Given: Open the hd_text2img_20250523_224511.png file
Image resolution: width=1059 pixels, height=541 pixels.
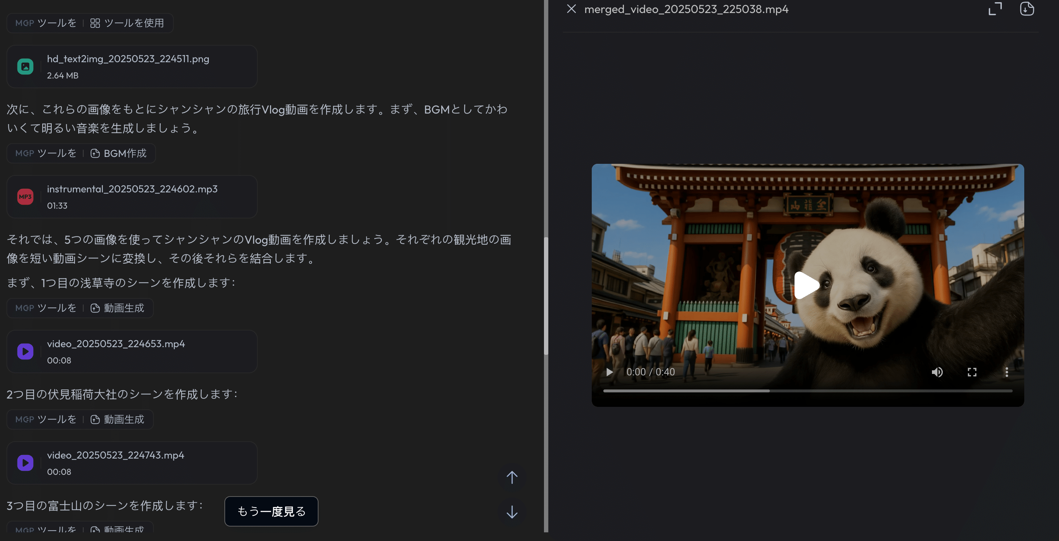Looking at the screenshot, I should tap(132, 67).
